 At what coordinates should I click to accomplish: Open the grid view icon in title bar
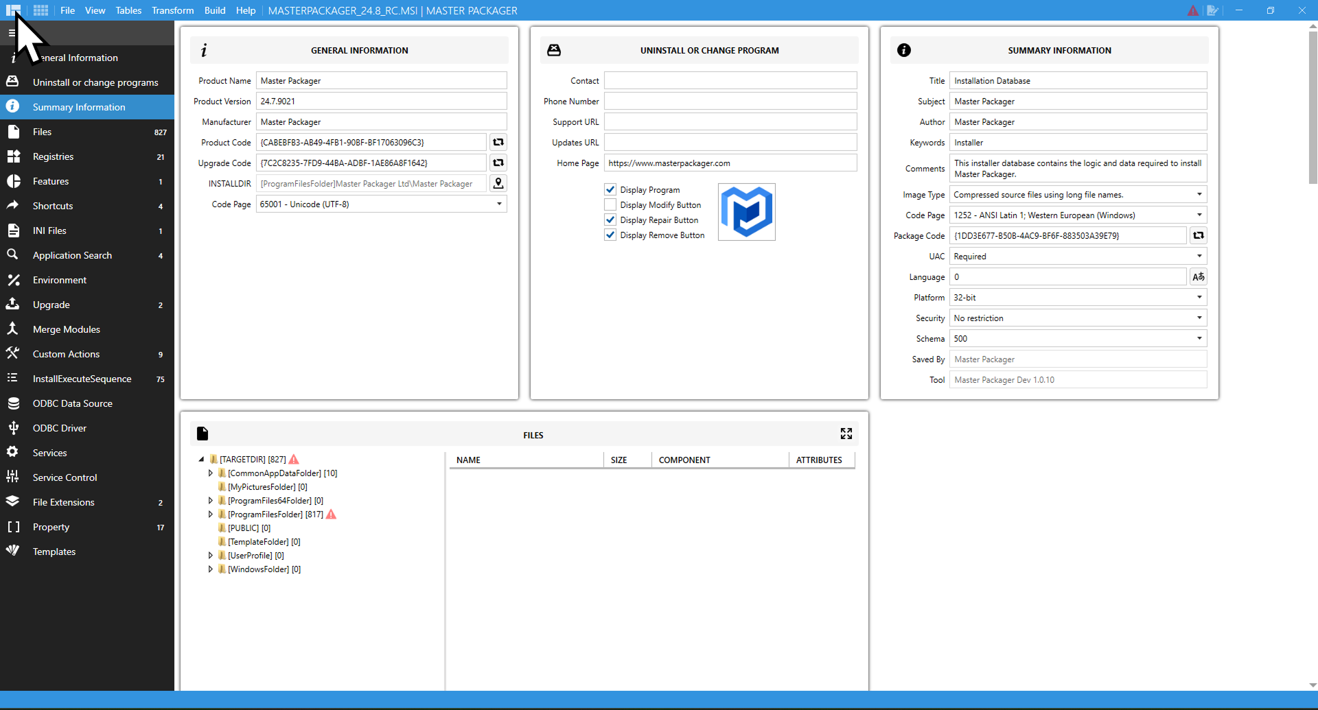tap(41, 10)
